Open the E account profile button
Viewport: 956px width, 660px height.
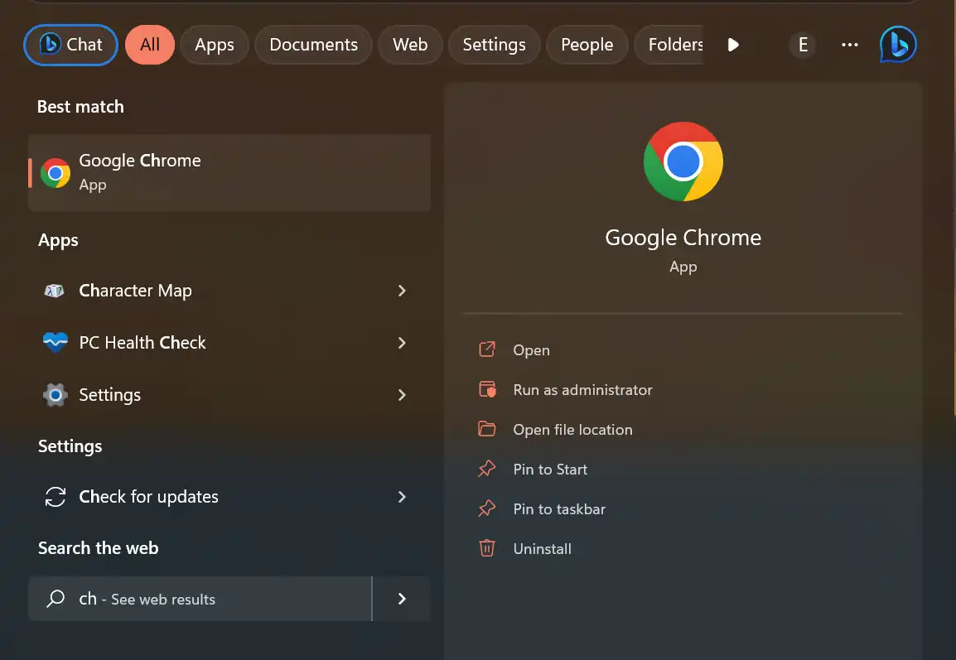[803, 45]
